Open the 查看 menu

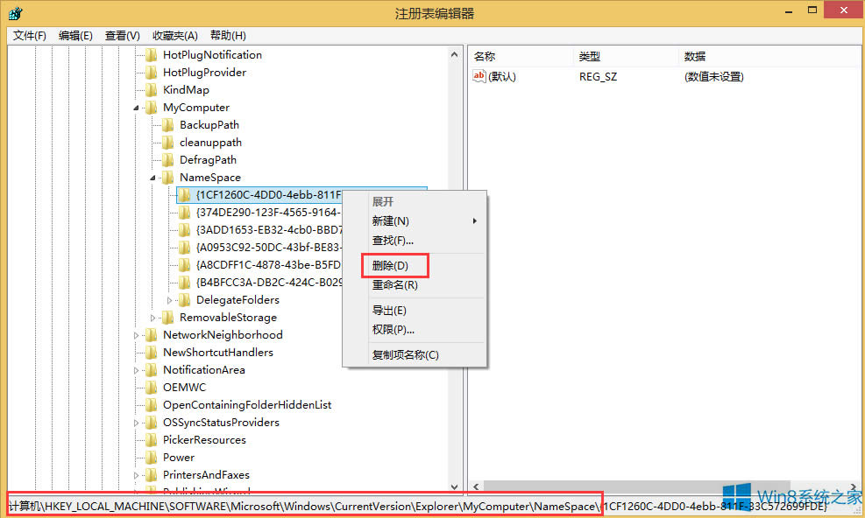[x=121, y=35]
